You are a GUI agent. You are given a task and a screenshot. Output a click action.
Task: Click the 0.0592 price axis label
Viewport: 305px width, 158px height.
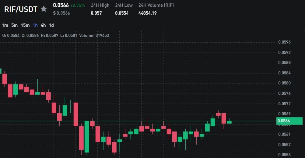[x=284, y=53]
